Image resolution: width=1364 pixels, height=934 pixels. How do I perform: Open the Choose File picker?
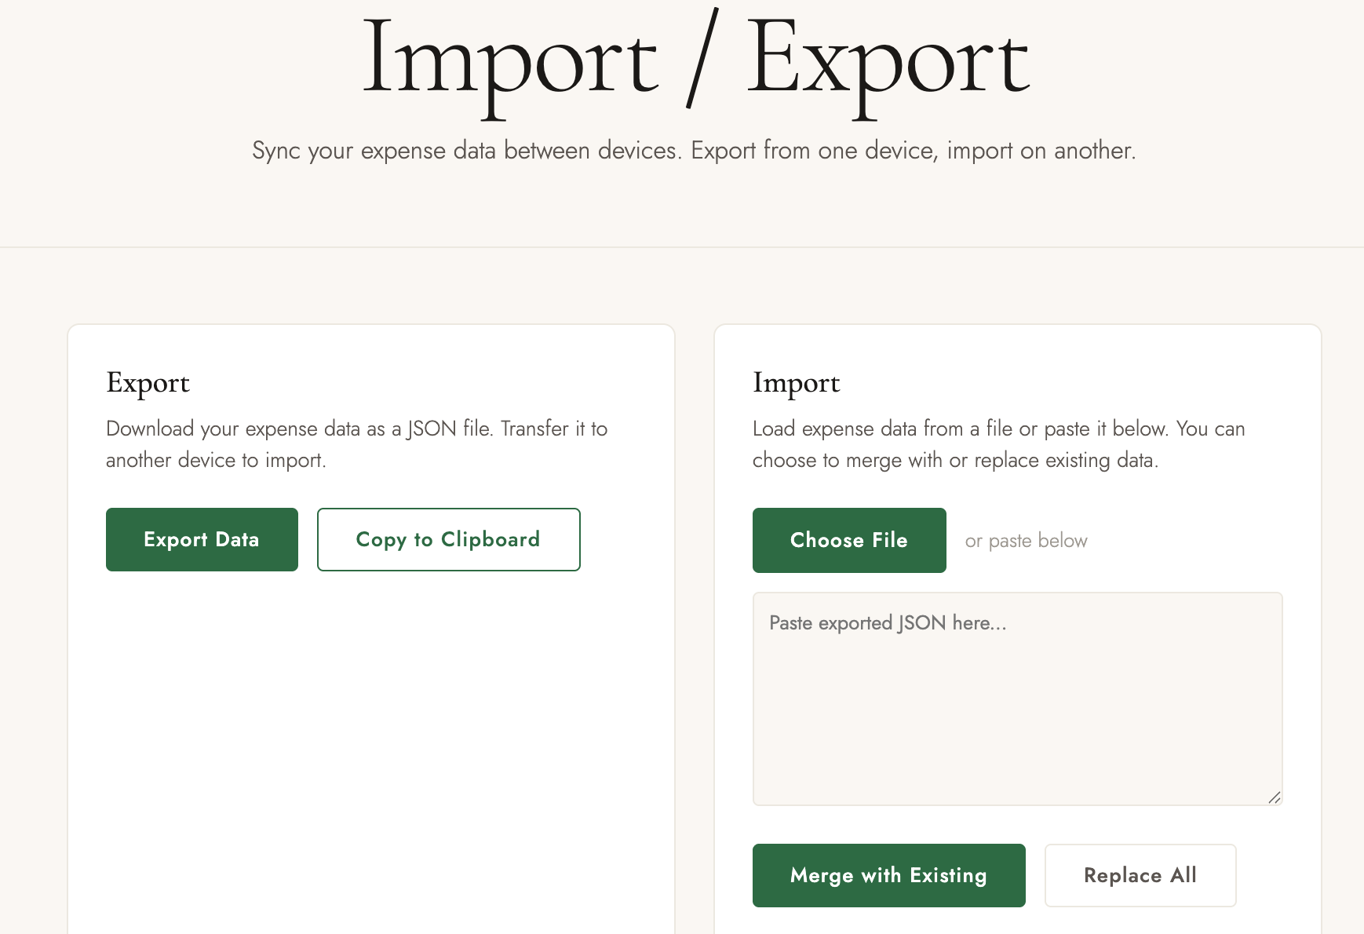tap(848, 540)
